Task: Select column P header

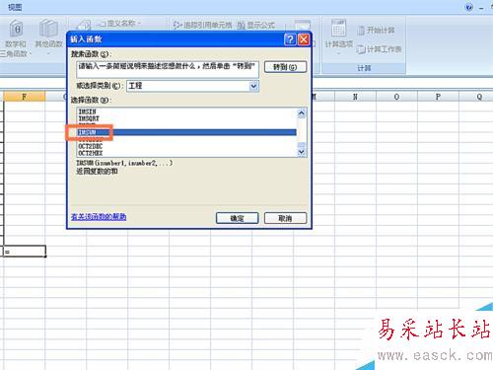Action: click(x=438, y=97)
